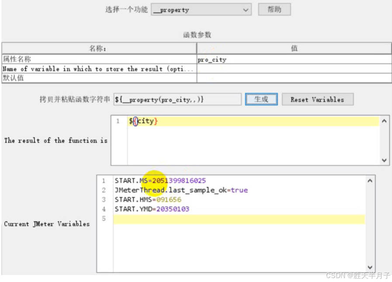The width and height of the screenshot is (392, 282).
Task: Select the 默认值 default value row
Action: click(x=99, y=78)
